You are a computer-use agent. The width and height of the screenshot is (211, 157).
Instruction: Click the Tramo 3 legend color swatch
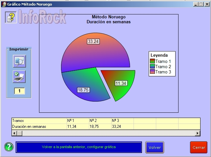pyautogui.click(x=152, y=72)
